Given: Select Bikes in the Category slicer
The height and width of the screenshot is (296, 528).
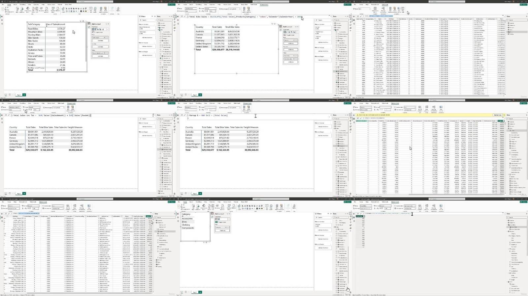Looking at the screenshot, I should coord(184,222).
